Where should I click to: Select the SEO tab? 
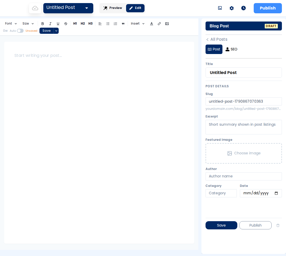231,49
